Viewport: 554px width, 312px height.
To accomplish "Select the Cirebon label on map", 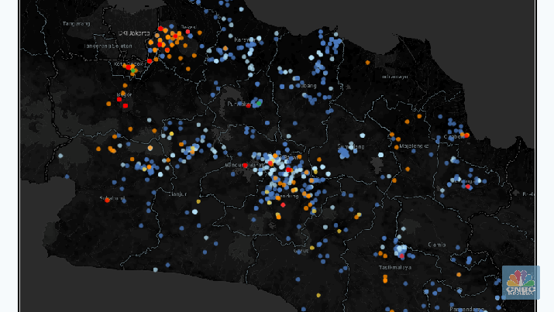I will tap(453, 136).
